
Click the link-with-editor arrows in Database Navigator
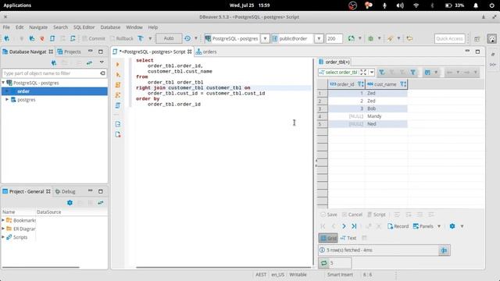pos(89,62)
